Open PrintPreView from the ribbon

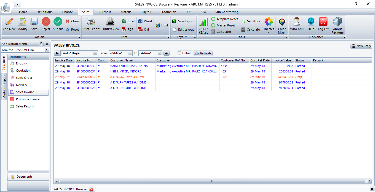coord(110,22)
